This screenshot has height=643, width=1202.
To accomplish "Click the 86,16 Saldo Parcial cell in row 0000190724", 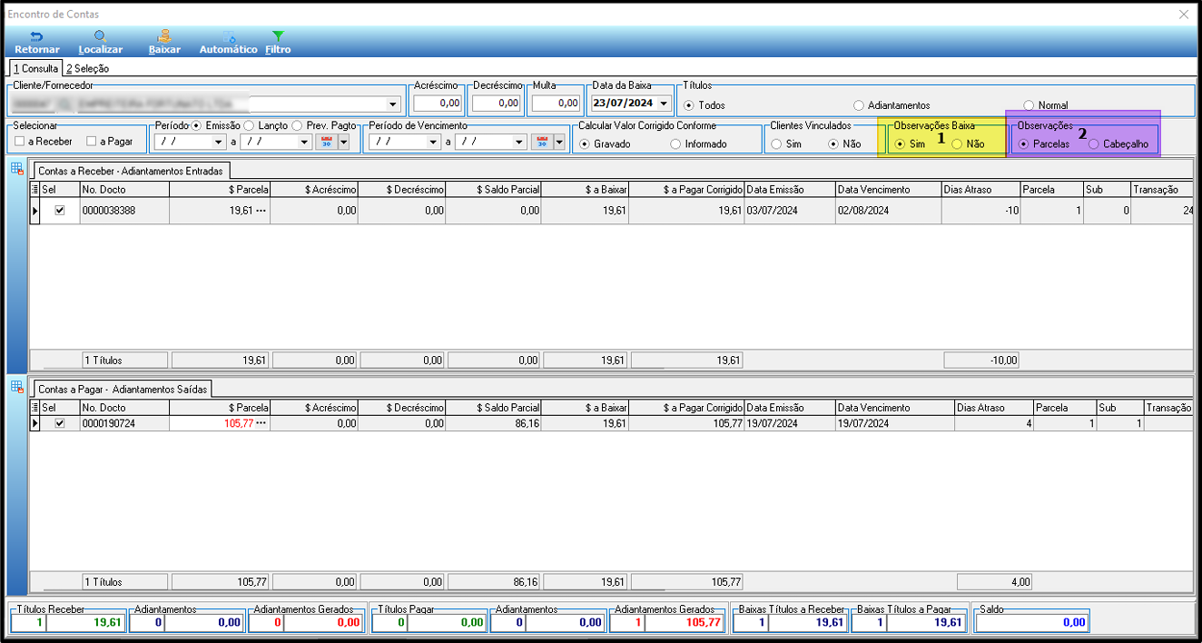I will (x=494, y=423).
